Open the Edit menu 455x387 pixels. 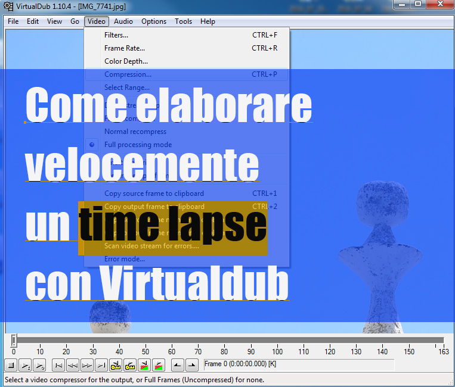tap(33, 21)
